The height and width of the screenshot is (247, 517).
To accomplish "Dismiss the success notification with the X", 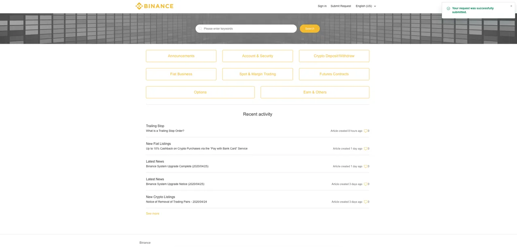I will pyautogui.click(x=511, y=6).
